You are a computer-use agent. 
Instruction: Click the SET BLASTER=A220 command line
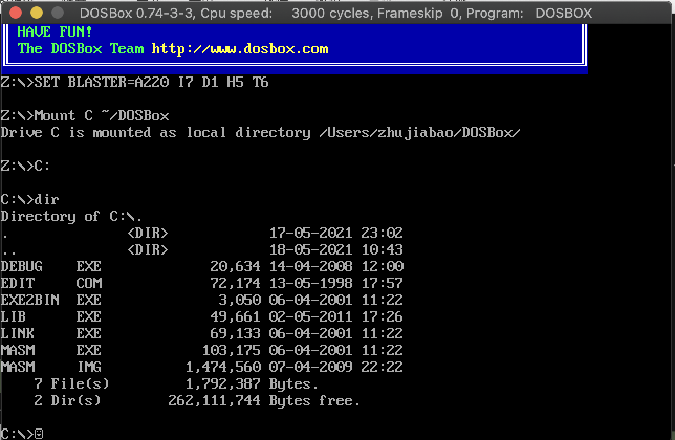click(135, 82)
